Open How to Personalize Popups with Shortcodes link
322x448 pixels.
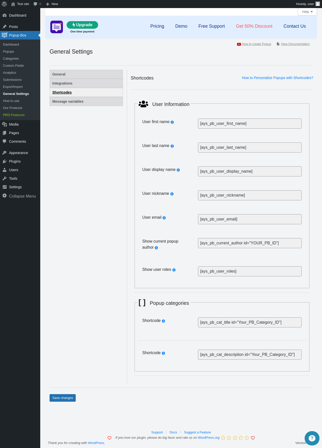point(277,78)
